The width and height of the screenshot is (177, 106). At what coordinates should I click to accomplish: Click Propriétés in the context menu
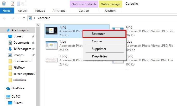coord(99,56)
